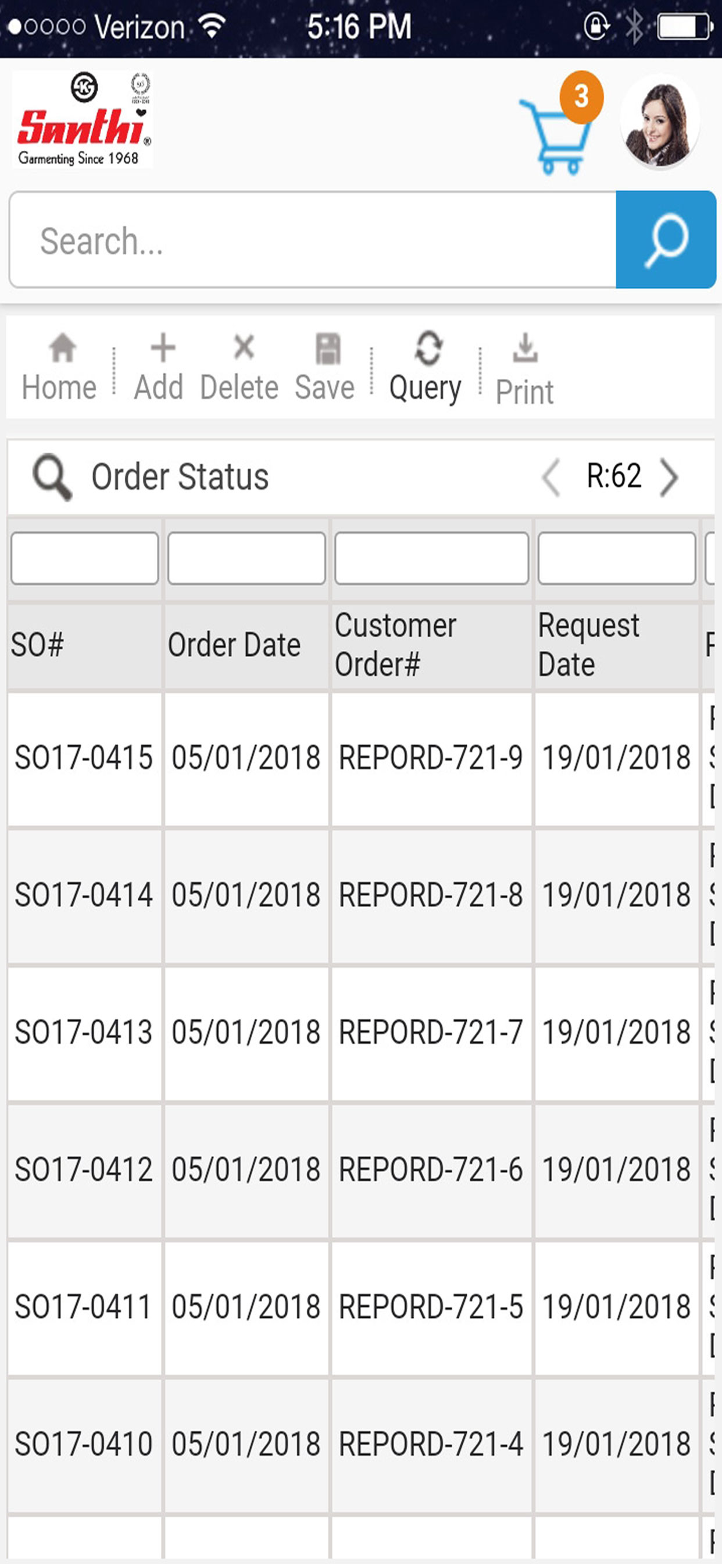
Task: Click the SO# column filter box
Action: (x=84, y=559)
